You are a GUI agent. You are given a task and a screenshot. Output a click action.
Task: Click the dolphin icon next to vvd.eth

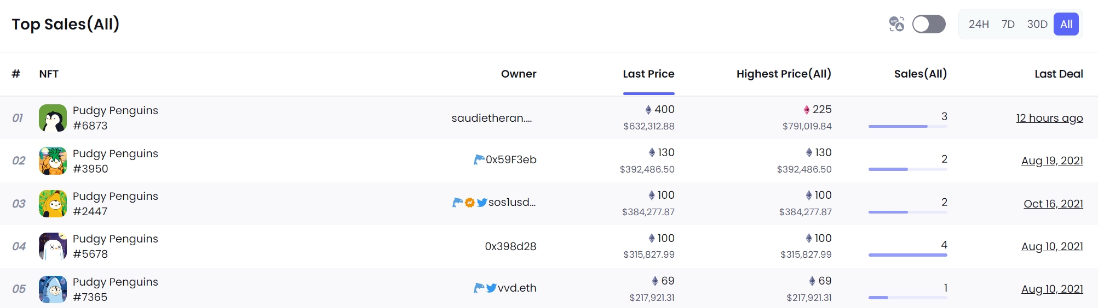tap(479, 288)
